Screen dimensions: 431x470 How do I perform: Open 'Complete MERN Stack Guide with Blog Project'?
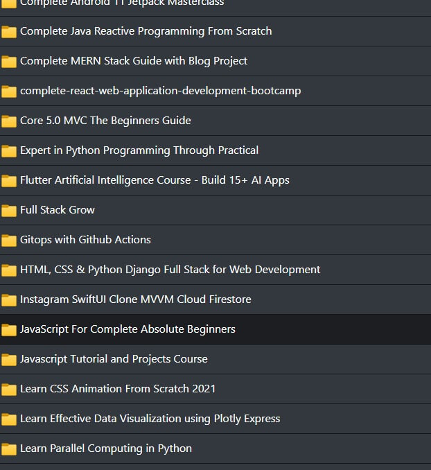134,61
